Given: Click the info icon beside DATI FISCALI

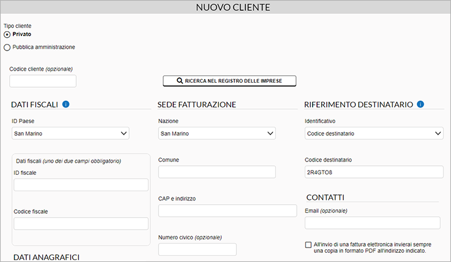Looking at the screenshot, I should coord(66,104).
